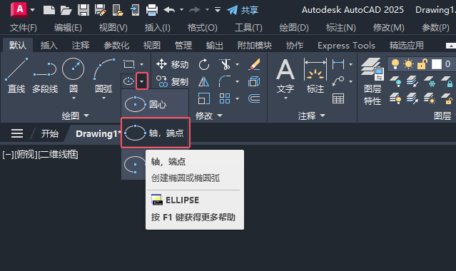The width and height of the screenshot is (456, 271).
Task: Expand the Modify (修改) panel
Action: tap(208, 116)
